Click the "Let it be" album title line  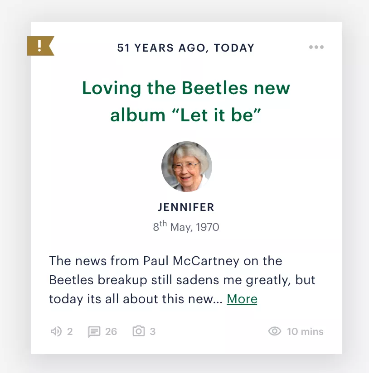point(186,115)
